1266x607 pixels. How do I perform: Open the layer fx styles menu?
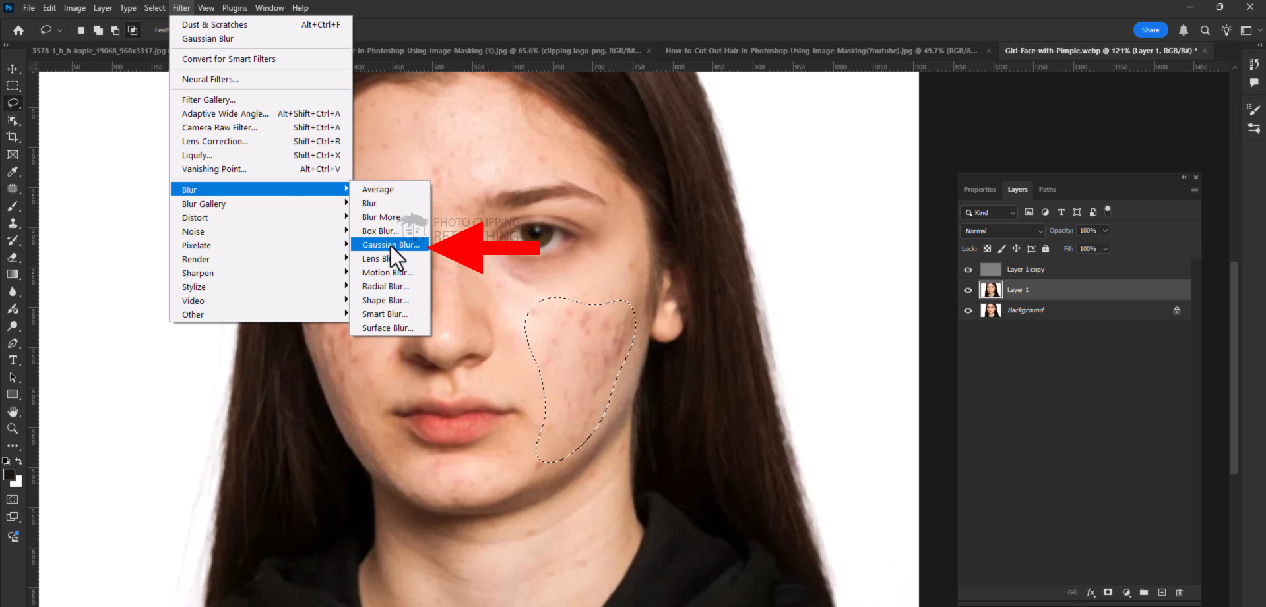[1091, 593]
